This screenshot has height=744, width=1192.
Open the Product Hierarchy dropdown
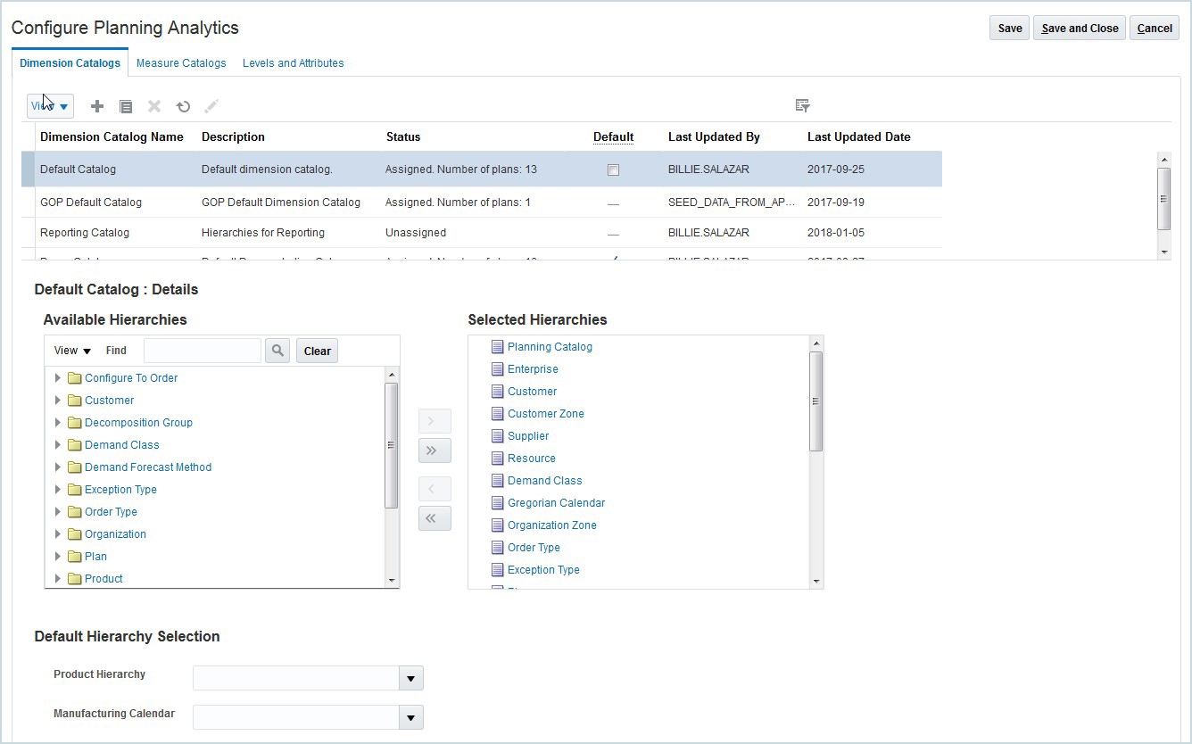(411, 678)
